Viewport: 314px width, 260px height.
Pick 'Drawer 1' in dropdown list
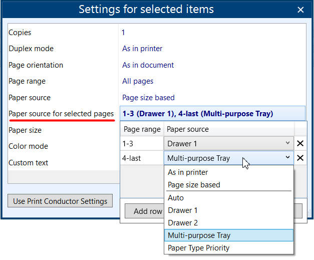pos(183,210)
